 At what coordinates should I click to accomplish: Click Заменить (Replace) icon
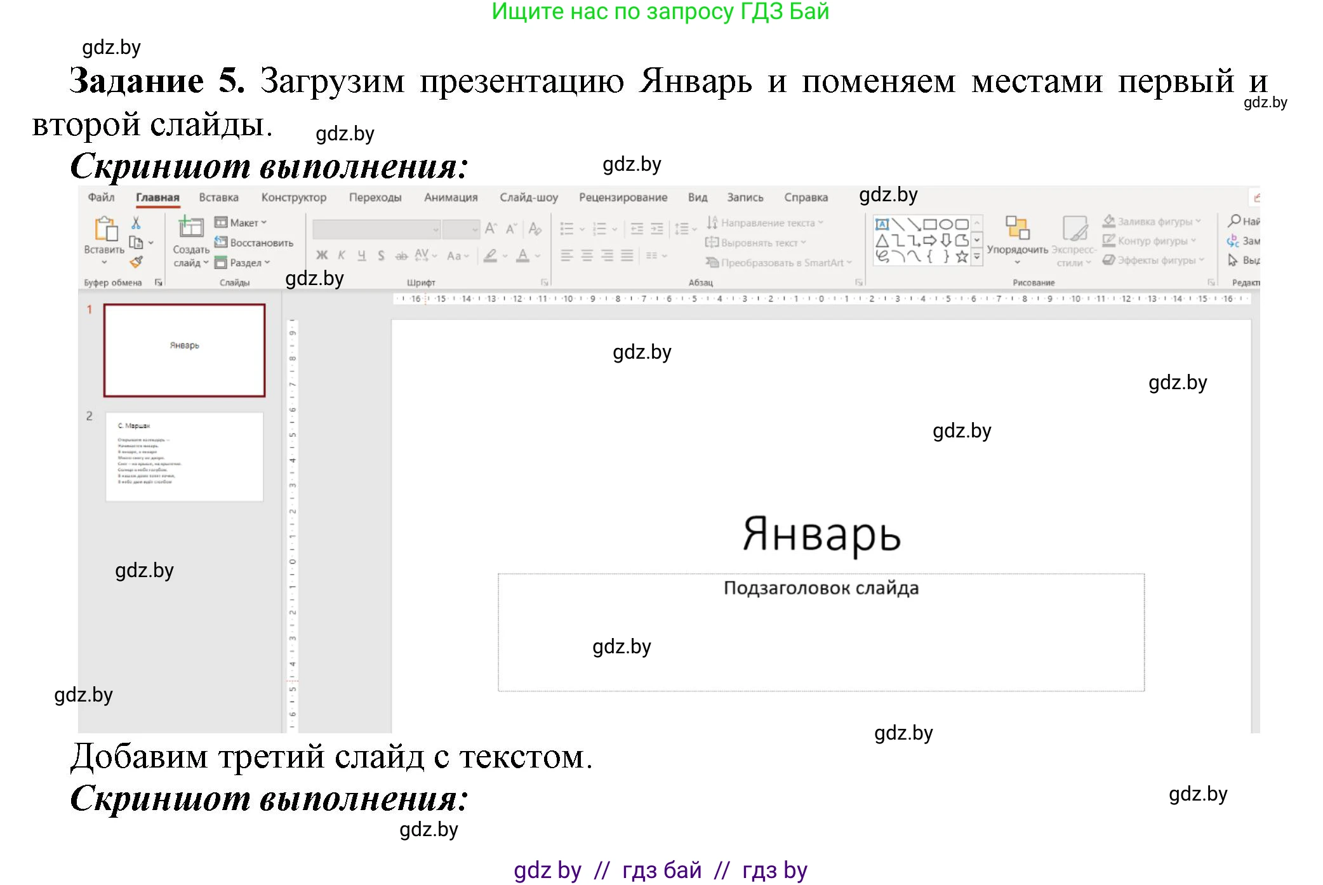[x=1231, y=240]
